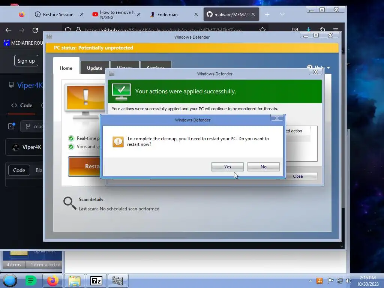Image resolution: width=384 pixels, height=288 pixels.
Task: Select the GitHub Code tab
Action: coord(22,105)
